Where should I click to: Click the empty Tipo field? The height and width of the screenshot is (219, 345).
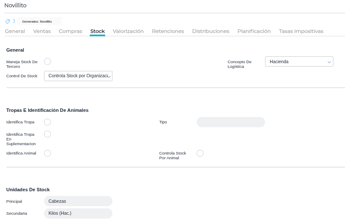(x=231, y=122)
